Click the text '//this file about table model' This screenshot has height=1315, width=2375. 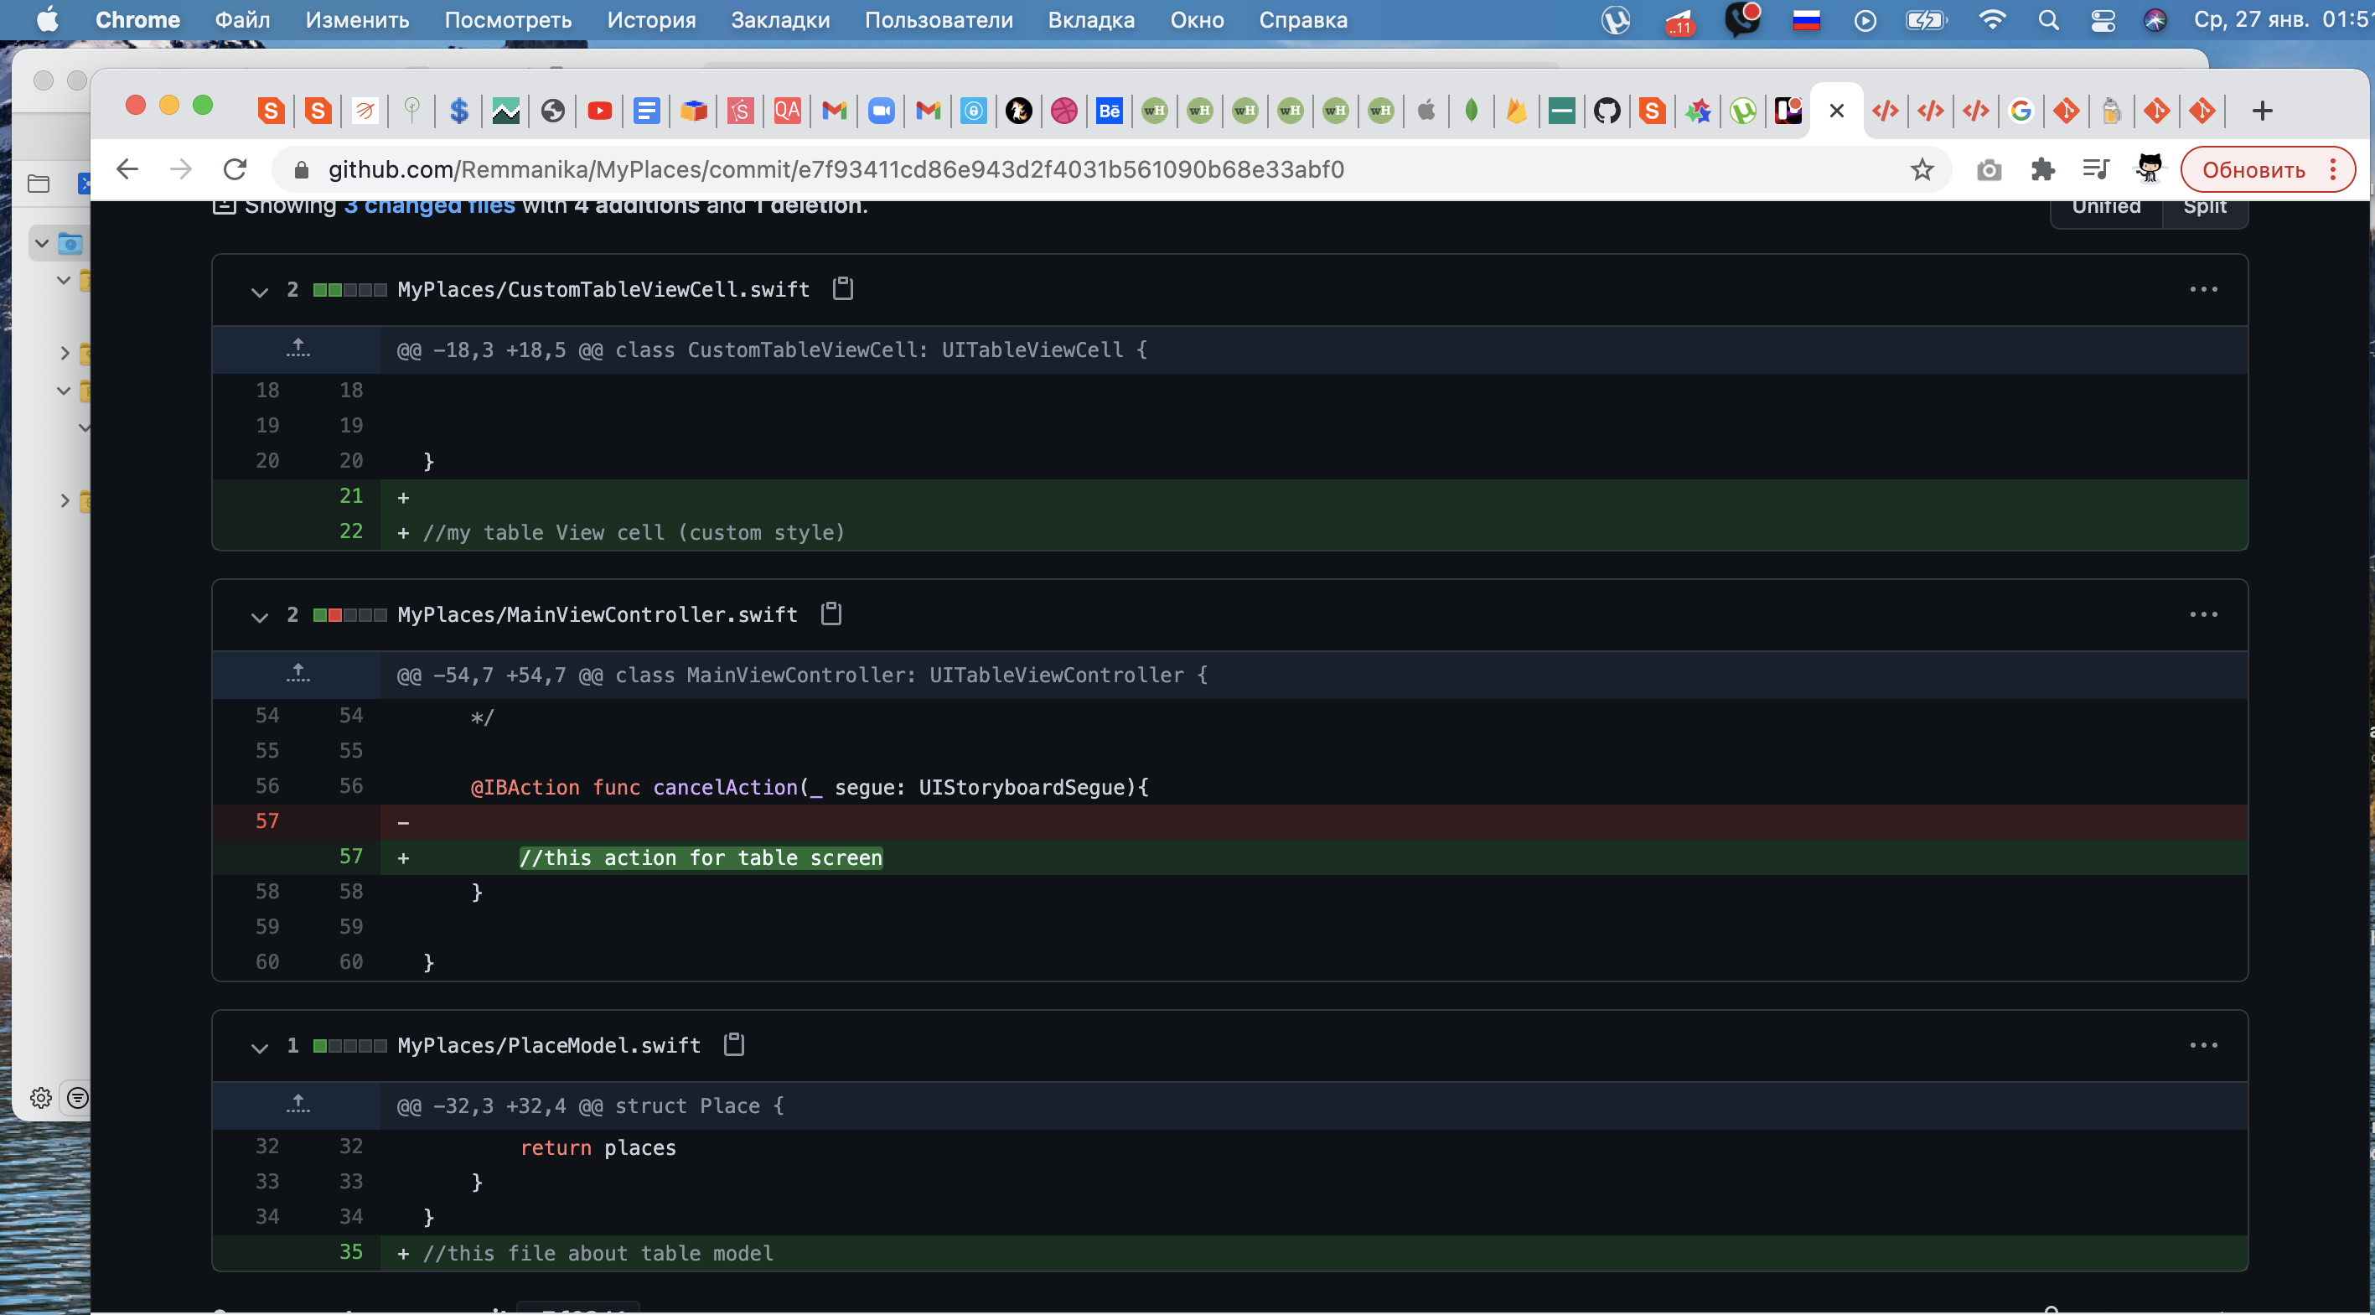point(598,1252)
